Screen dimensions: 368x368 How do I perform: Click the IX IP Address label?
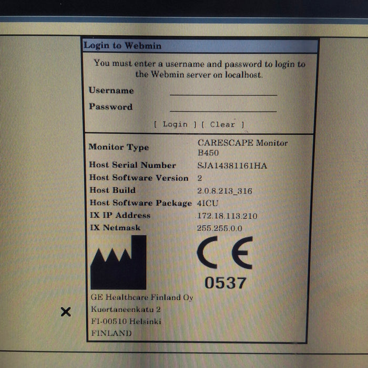tap(120, 215)
